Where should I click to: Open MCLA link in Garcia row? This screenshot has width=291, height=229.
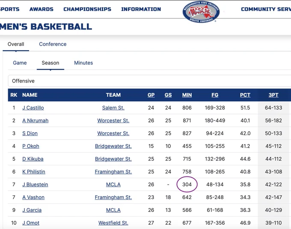click(113, 210)
